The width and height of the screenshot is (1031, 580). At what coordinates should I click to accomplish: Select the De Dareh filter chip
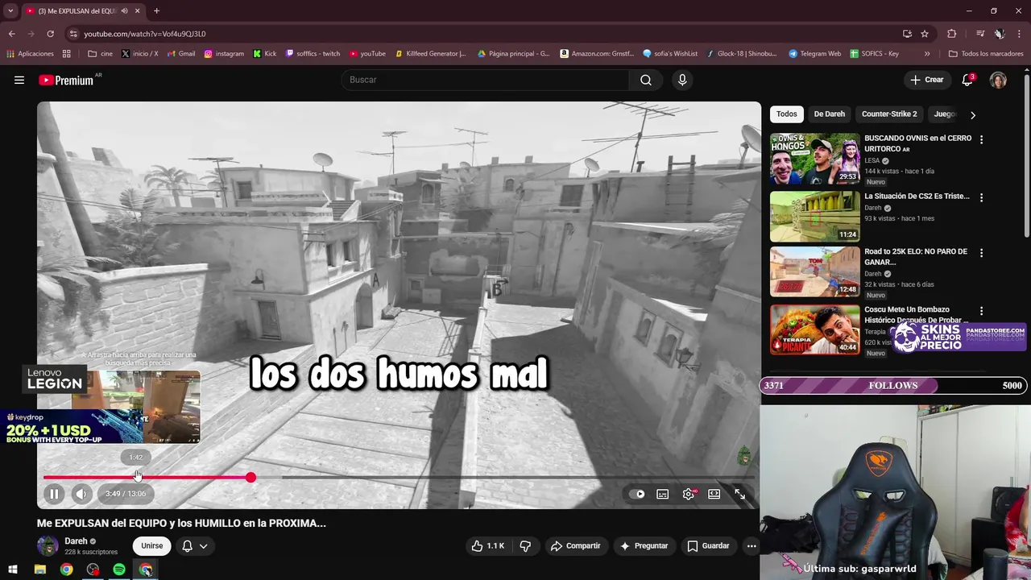pos(829,114)
